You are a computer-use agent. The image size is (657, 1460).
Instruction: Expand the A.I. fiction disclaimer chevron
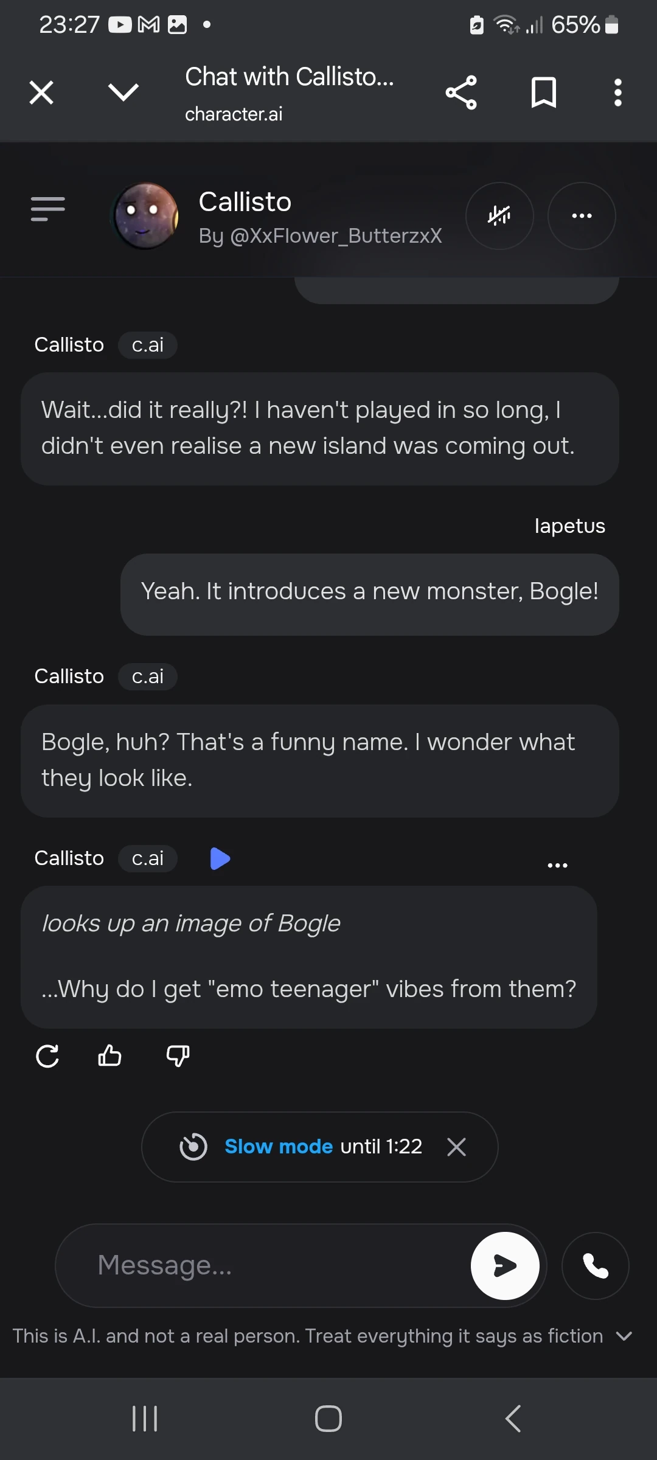click(624, 1336)
